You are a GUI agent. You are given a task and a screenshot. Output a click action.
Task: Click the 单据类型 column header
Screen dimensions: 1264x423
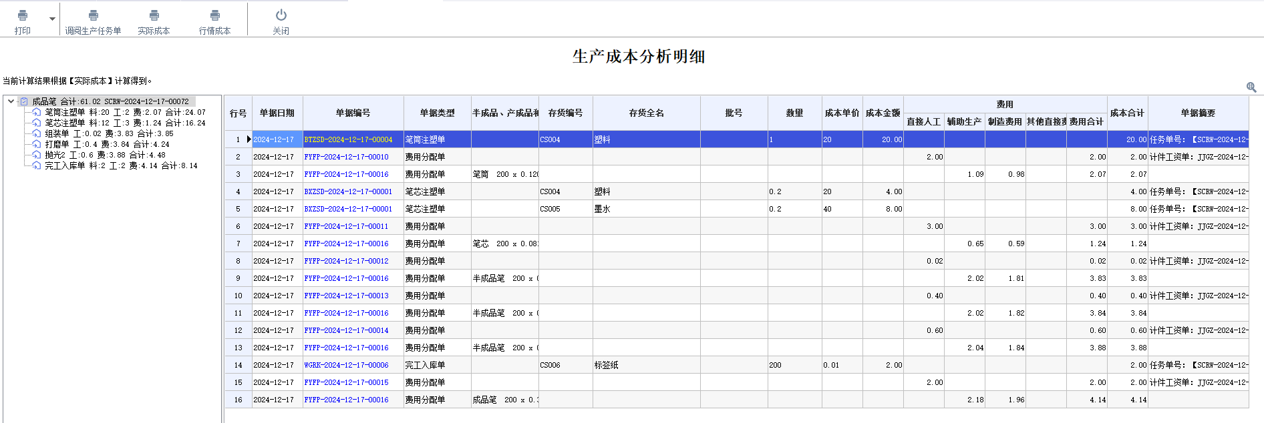pyautogui.click(x=438, y=113)
